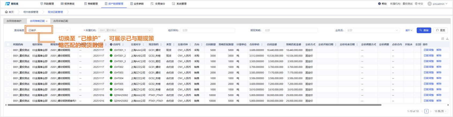Check the row checkbox for contract JSHT001_1
Image resolution: width=453 pixels, height=117 pixels.
click(8, 50)
